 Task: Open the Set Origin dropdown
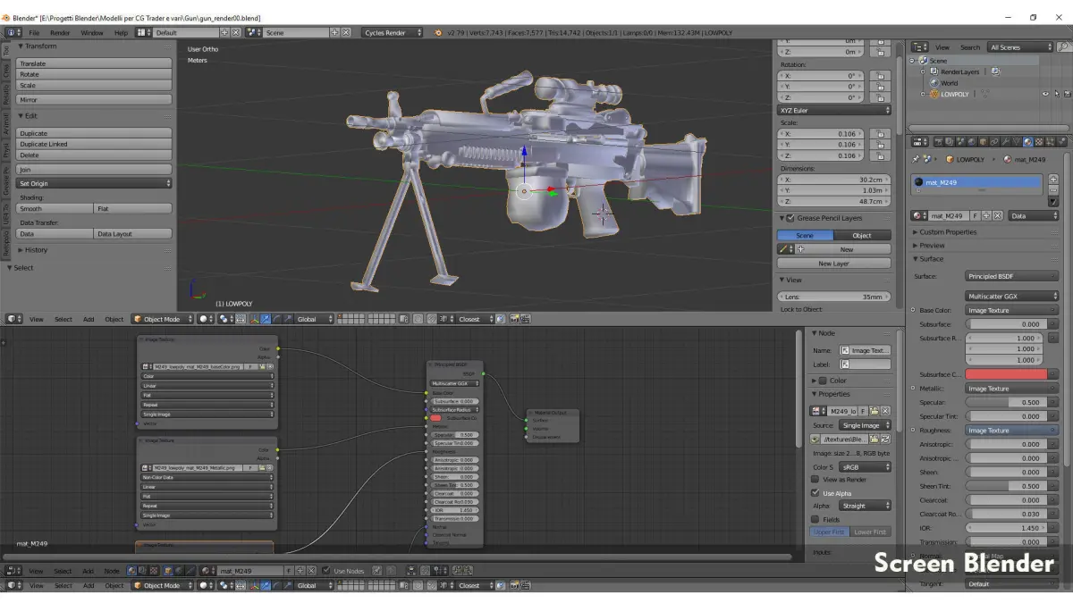[94, 183]
